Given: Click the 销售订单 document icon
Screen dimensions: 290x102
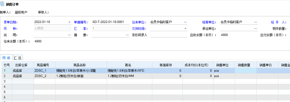Looking at the screenshot, I should (x=3, y=4).
